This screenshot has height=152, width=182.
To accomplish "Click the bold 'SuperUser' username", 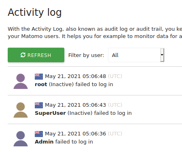I will [50, 113].
